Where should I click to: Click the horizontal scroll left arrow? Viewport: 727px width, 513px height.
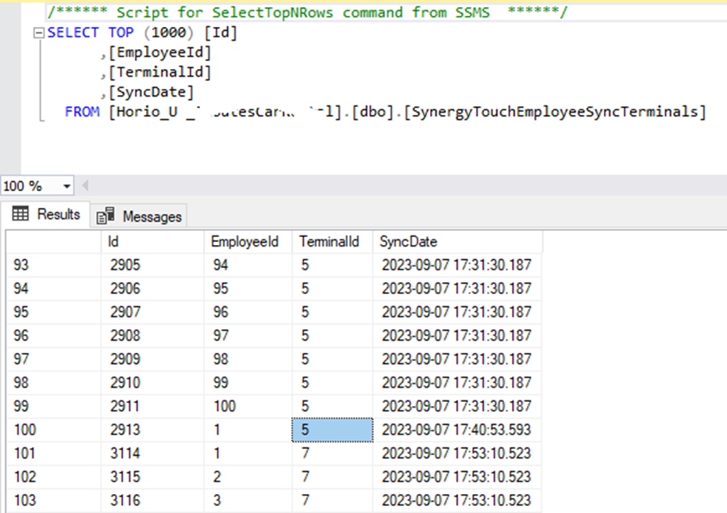[x=85, y=186]
